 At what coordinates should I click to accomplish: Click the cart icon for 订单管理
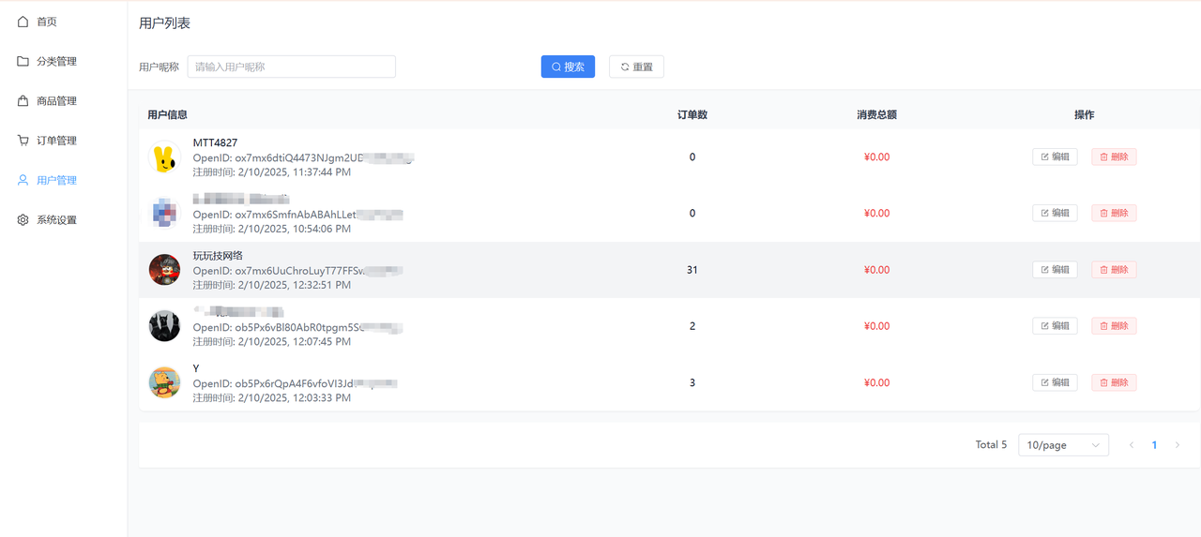(23, 141)
